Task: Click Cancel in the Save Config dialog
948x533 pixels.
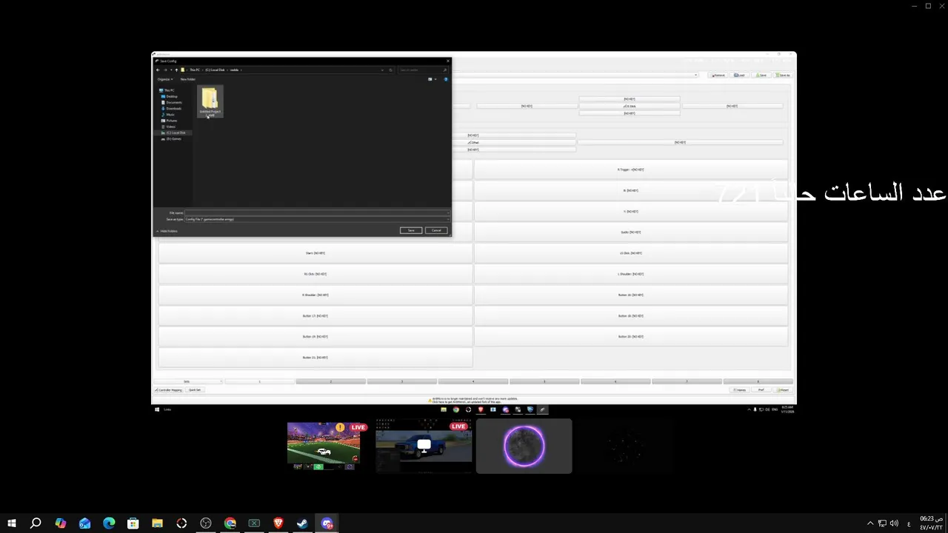Action: pyautogui.click(x=436, y=230)
